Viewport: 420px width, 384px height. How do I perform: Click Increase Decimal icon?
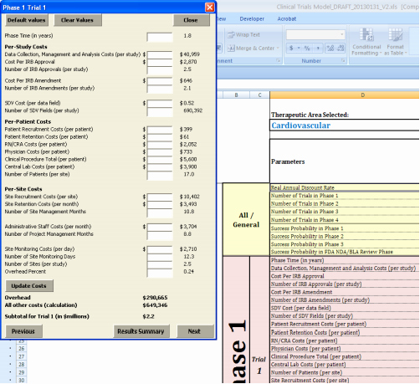click(330, 48)
